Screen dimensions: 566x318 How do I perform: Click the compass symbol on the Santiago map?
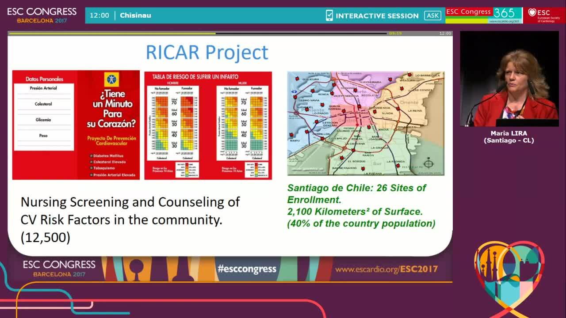(x=428, y=164)
